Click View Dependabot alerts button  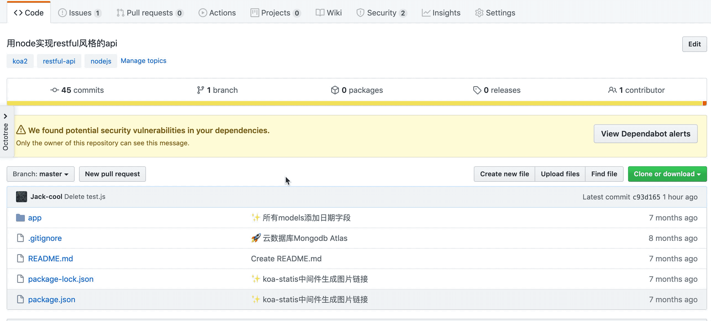point(645,134)
